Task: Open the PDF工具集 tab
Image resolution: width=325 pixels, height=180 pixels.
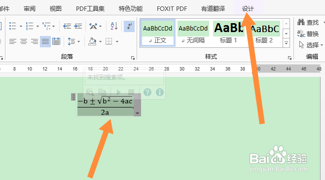Action: [90, 9]
